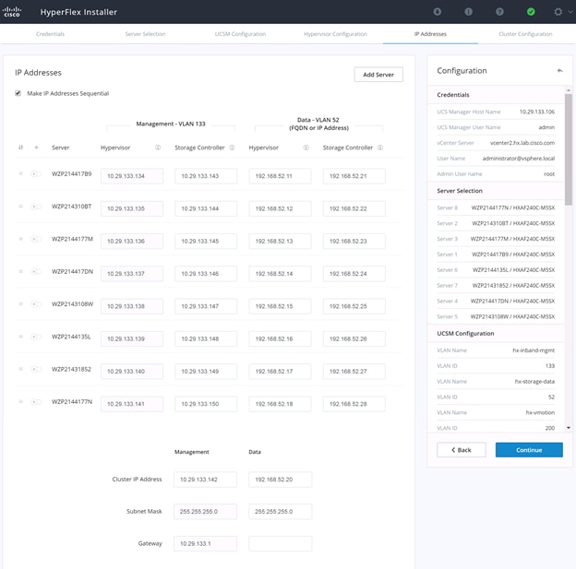Screen dimensions: 576x569
Task: Click the Continue button
Action: coord(529,450)
